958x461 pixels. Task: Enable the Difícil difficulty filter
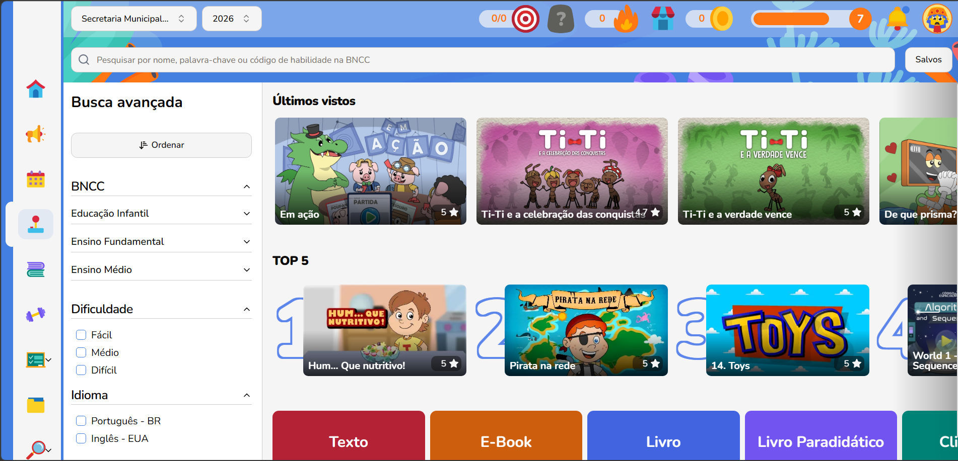coord(81,370)
